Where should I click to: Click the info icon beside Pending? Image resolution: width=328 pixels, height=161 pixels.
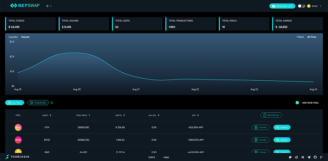(x=52, y=103)
